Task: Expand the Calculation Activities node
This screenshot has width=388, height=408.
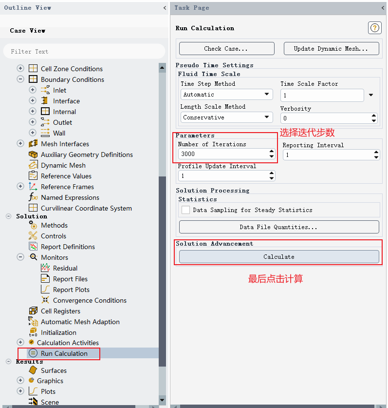Action: [x=20, y=342]
